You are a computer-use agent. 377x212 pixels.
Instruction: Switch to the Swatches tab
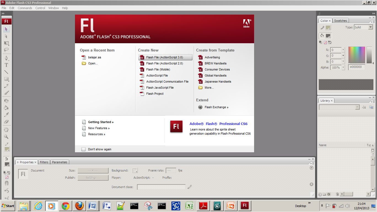[x=341, y=21]
